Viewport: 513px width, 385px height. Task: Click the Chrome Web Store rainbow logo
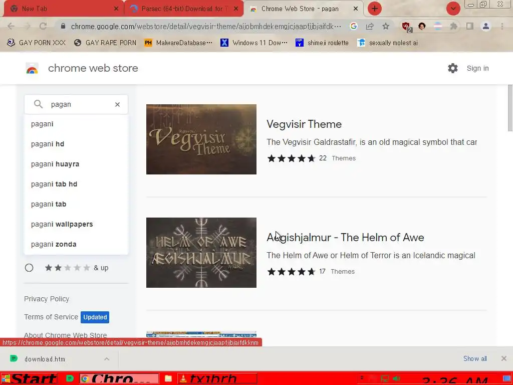point(32,68)
